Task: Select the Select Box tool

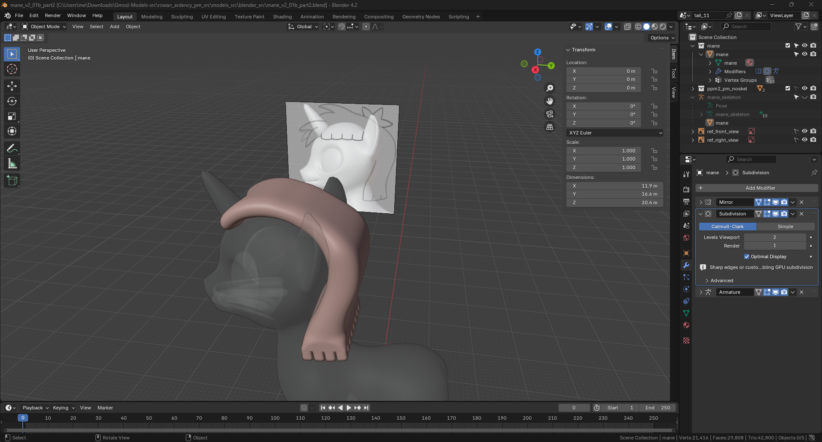Action: pyautogui.click(x=12, y=54)
